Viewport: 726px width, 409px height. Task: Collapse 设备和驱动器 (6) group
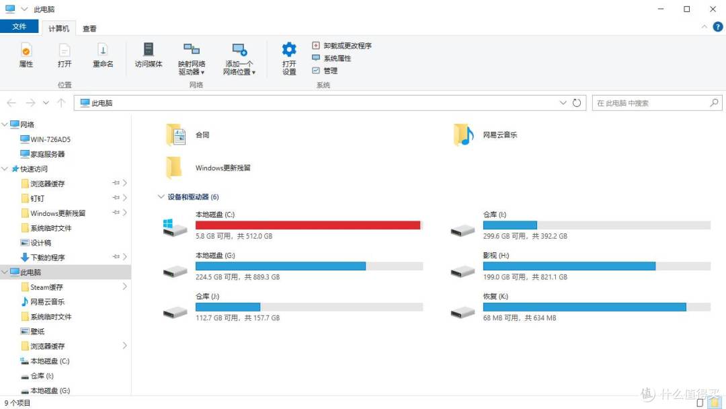coord(161,197)
